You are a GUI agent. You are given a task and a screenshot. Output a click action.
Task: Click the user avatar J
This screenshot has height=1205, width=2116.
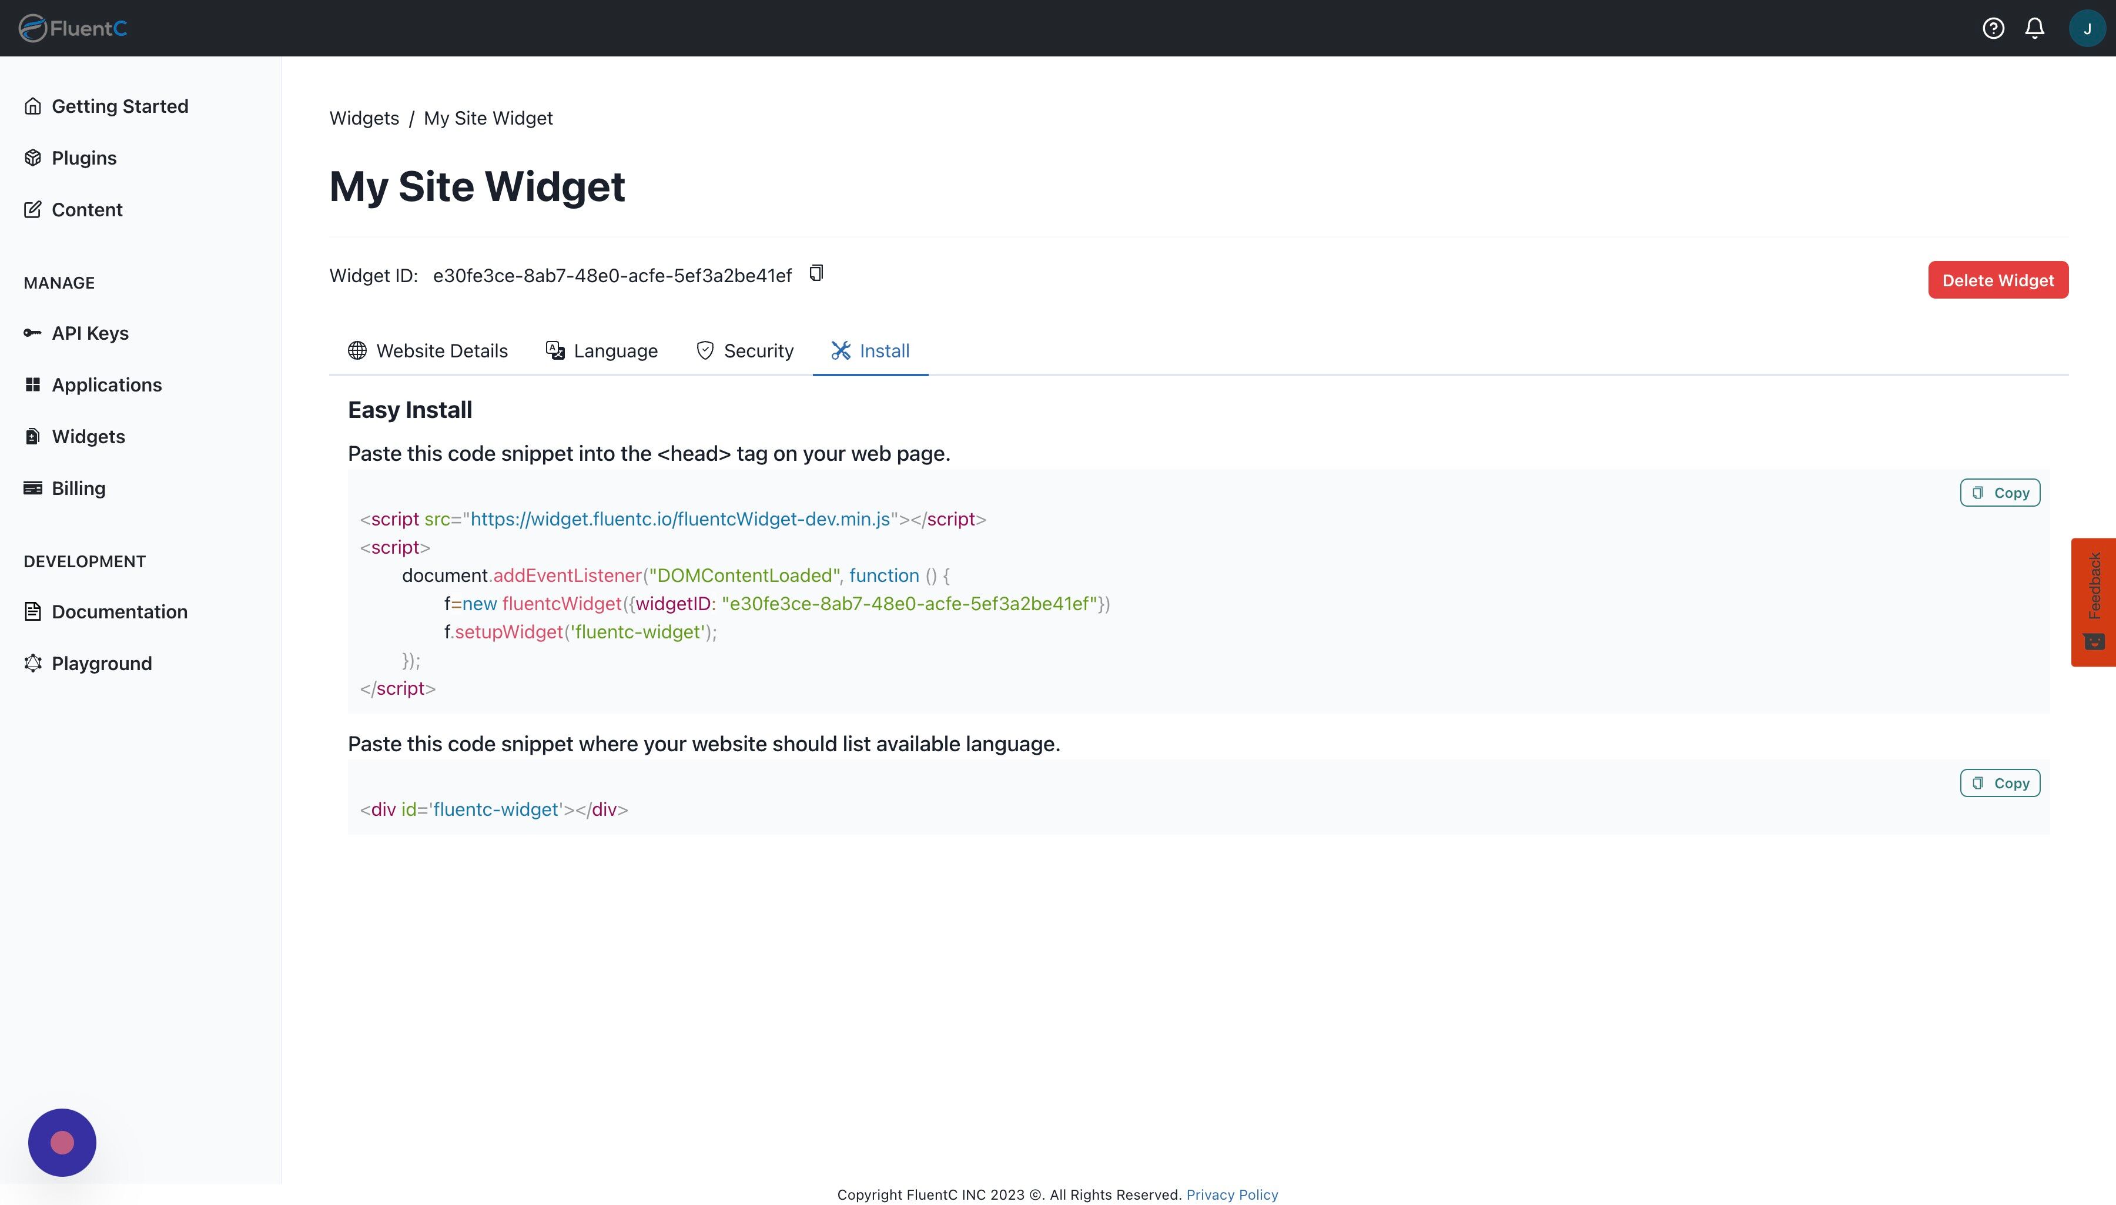coord(2086,28)
